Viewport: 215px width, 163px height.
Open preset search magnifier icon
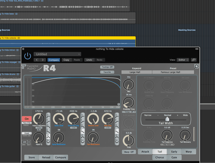coord(196,66)
